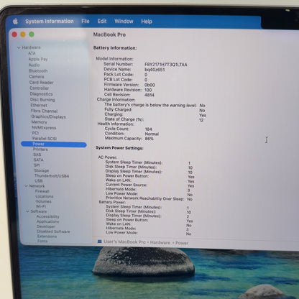Click the yellow minimize window button
This screenshot has height=299, width=299.
point(23,34)
